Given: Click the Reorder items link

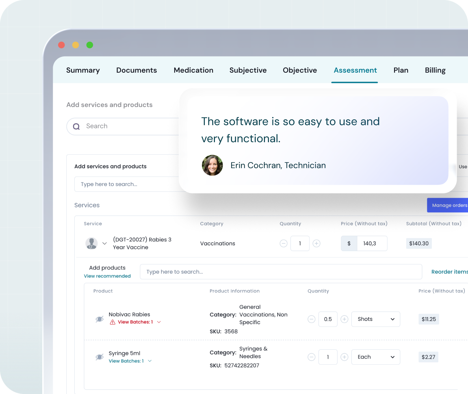Looking at the screenshot, I should pyautogui.click(x=449, y=272).
